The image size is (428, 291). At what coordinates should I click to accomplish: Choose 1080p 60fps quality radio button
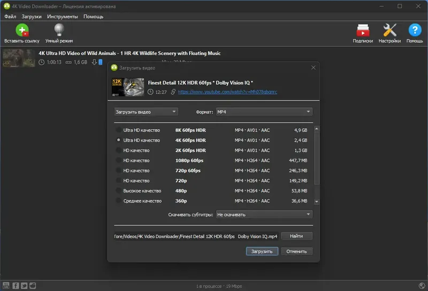[x=118, y=160]
